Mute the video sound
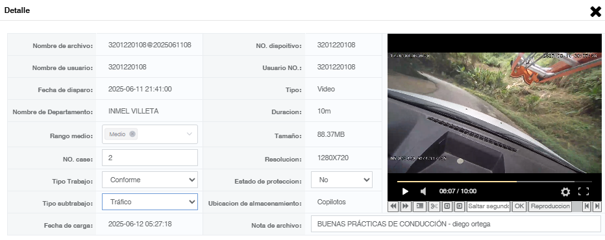Viewport: 605px width, 240px height. [x=423, y=191]
